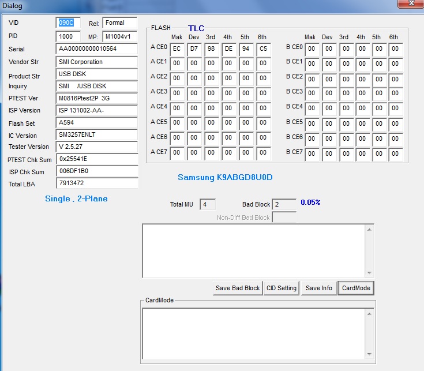424x371 pixels.
Task: Click the 0.05% bad block percentage
Action: (x=310, y=203)
